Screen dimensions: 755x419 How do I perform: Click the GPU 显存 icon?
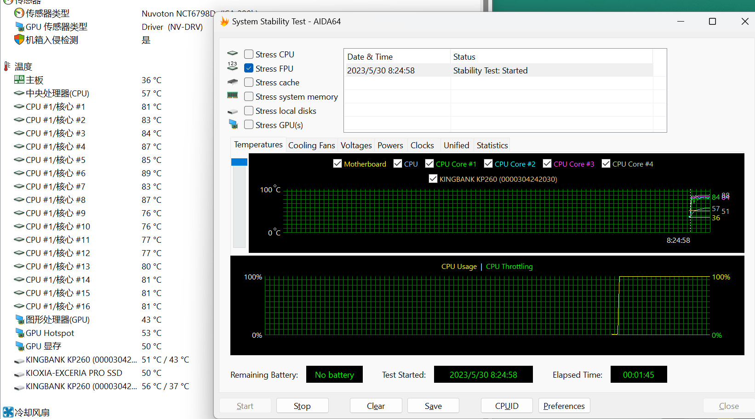20,346
